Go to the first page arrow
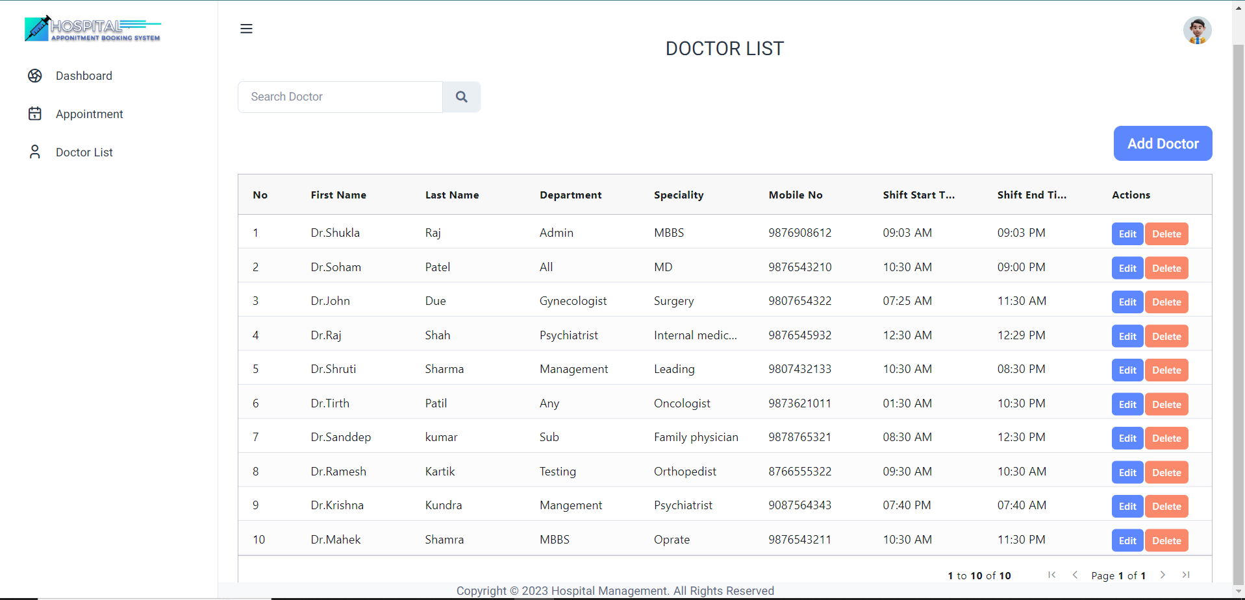 click(1051, 575)
